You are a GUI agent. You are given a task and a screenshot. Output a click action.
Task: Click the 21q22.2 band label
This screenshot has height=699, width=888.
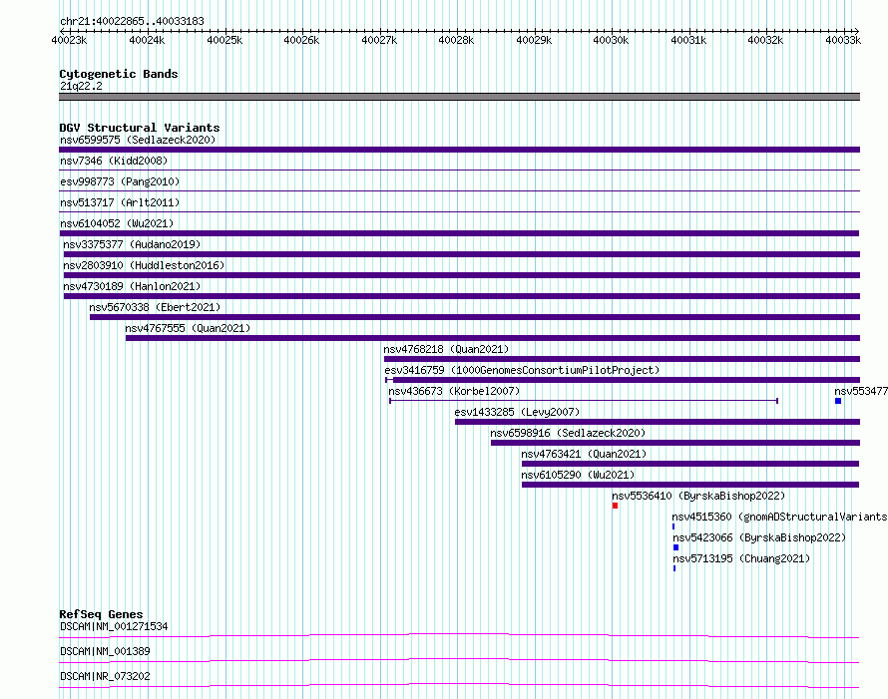(81, 86)
